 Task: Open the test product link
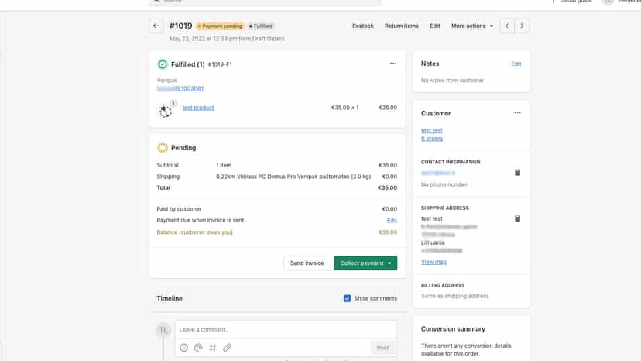(198, 108)
